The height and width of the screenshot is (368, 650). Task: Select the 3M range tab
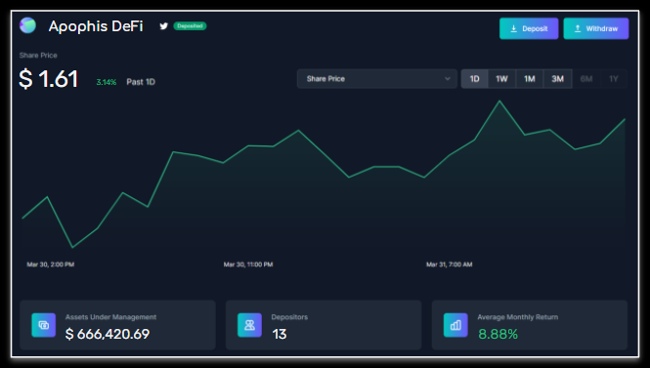click(x=557, y=79)
